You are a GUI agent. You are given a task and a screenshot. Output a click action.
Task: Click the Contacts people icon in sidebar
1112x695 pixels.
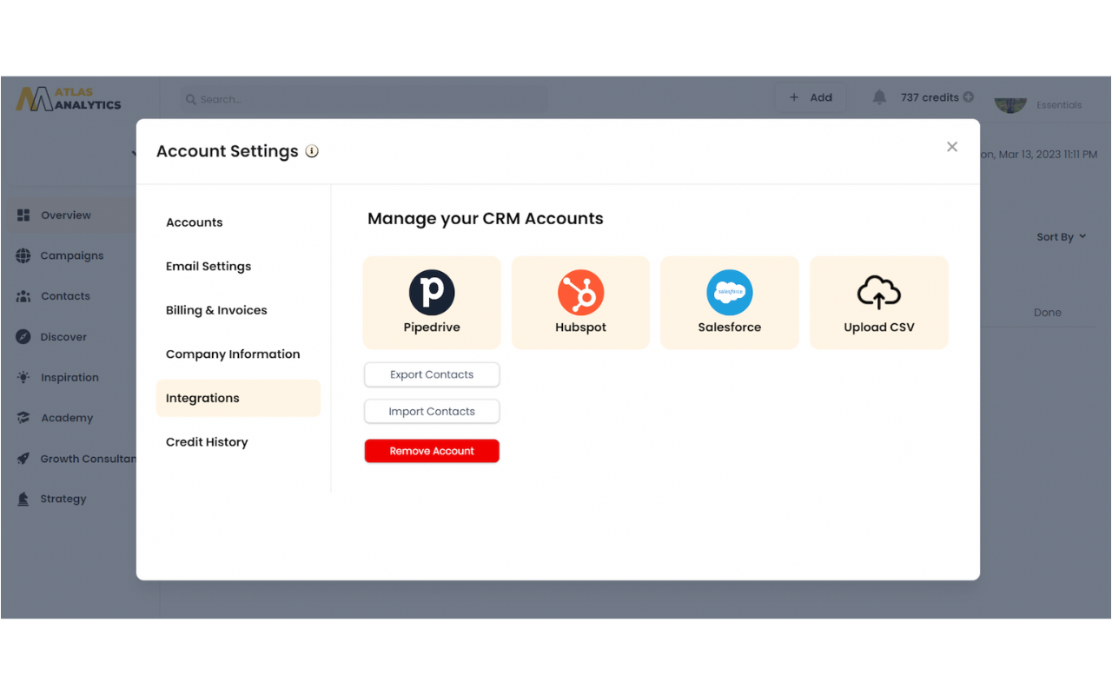coord(23,296)
